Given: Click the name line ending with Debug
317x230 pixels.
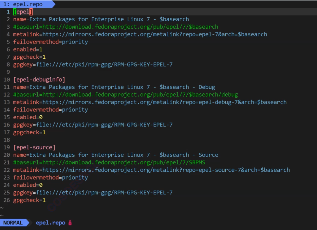Looking at the screenshot, I should [x=114, y=87].
